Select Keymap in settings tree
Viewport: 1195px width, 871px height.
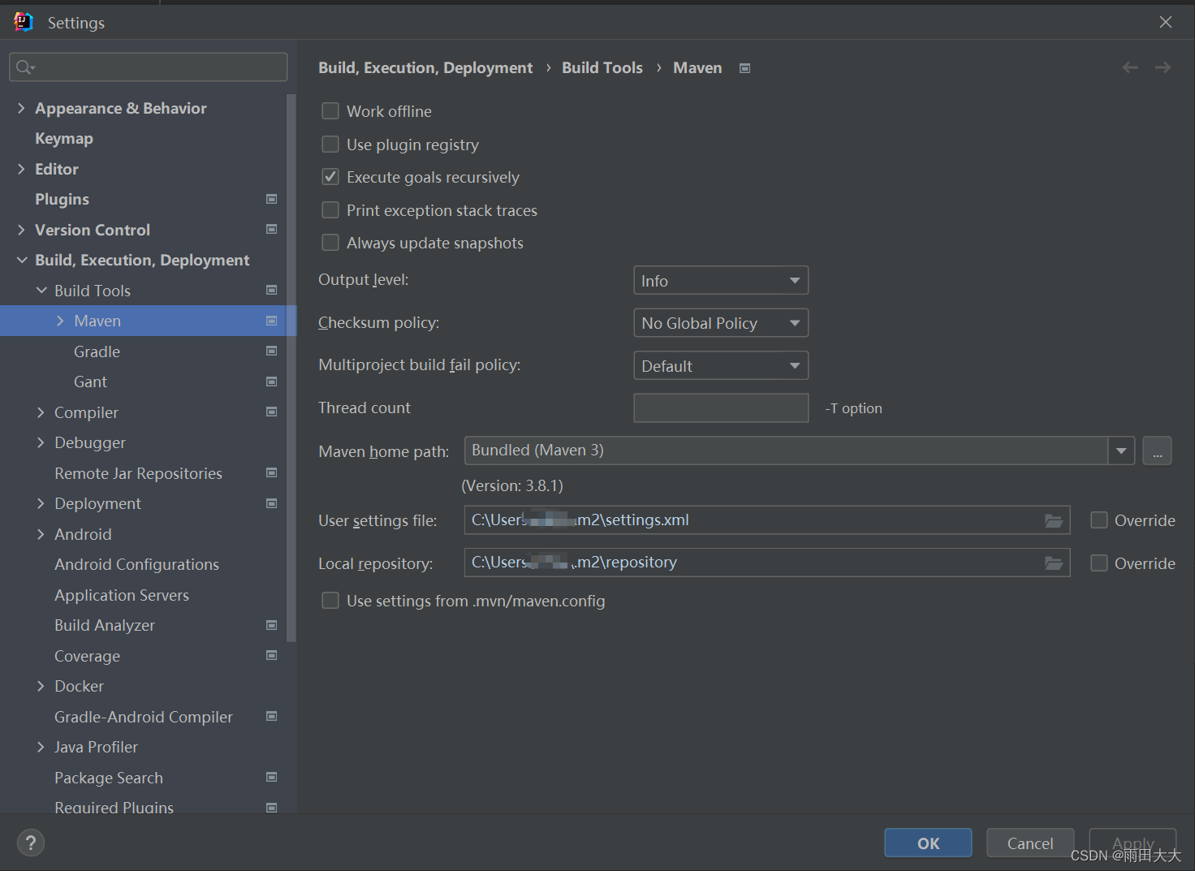click(64, 139)
